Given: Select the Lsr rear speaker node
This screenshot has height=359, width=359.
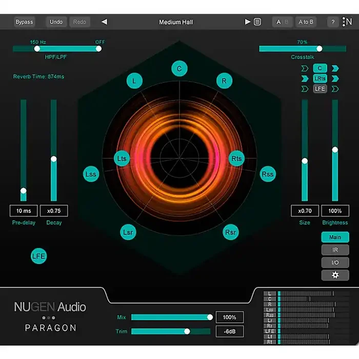Looking at the screenshot, I should point(128,232).
